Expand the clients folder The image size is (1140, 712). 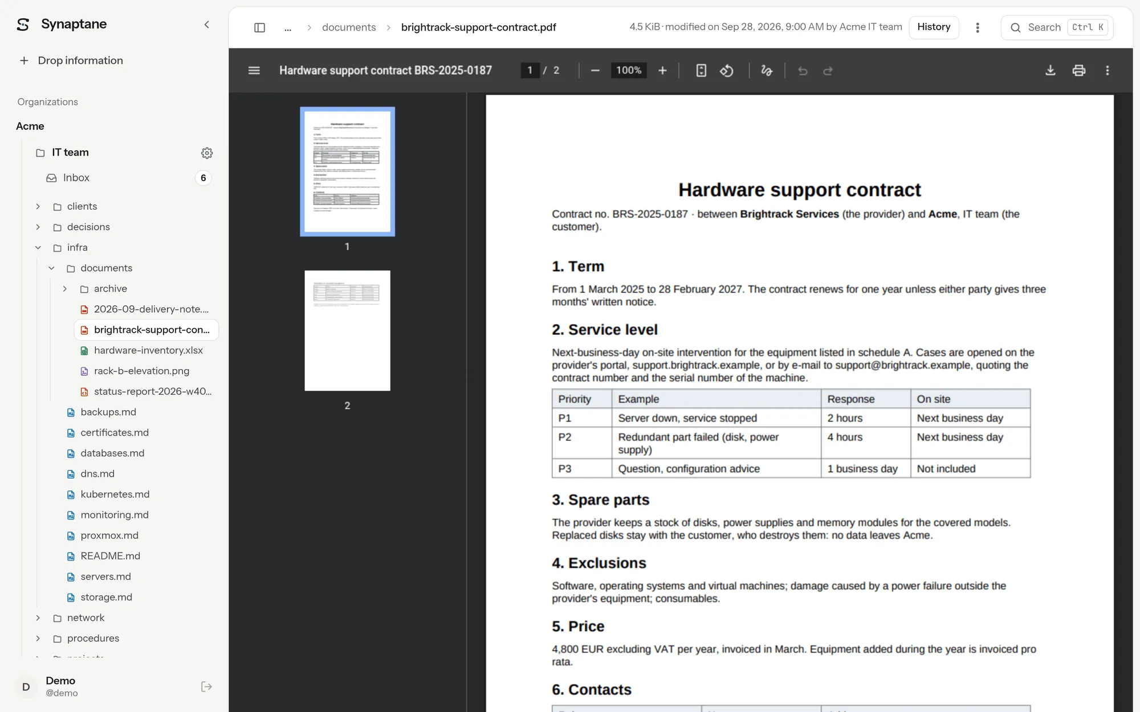38,206
